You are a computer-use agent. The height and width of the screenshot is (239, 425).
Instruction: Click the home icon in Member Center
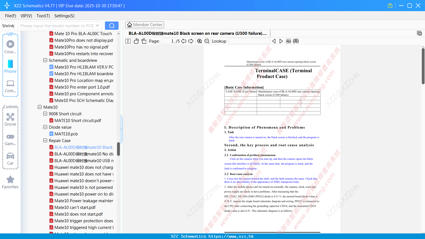coord(129,25)
